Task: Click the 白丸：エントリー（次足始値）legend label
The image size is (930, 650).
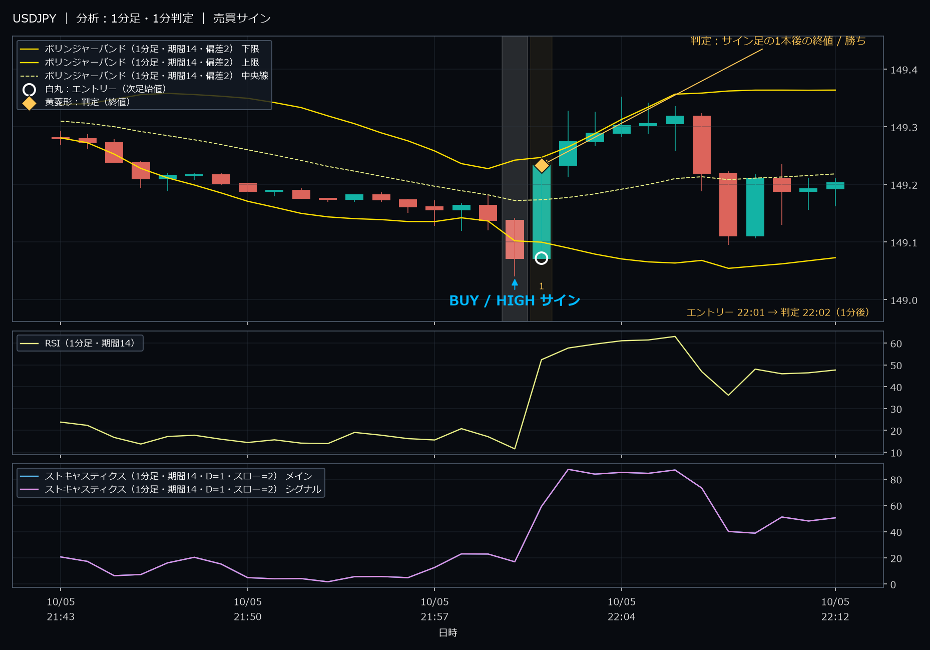Action: 105,89
